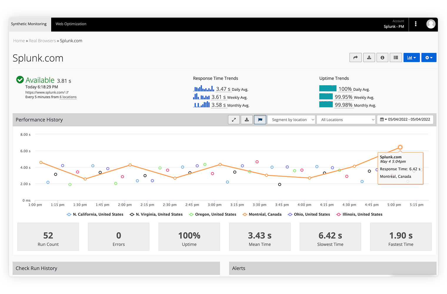
Task: Click the Performance History heading
Action: [x=39, y=120]
